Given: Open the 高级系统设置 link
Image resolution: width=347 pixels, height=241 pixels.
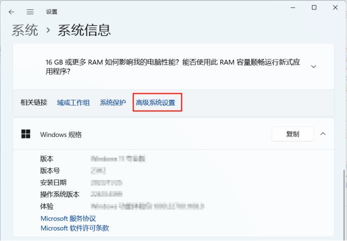Looking at the screenshot, I should (x=155, y=102).
